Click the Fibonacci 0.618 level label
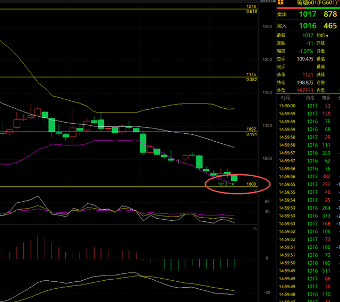The image size is (340, 302). pyautogui.click(x=251, y=12)
